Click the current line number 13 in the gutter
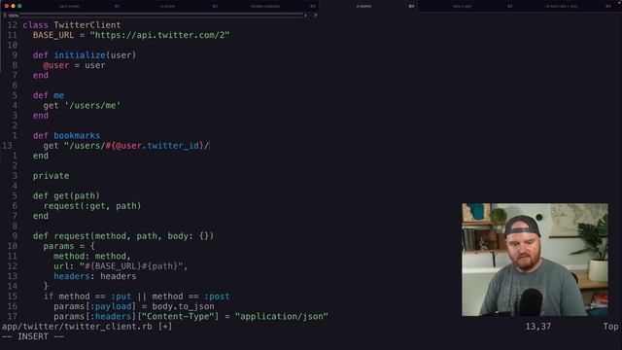622x350 pixels. pos(7,146)
